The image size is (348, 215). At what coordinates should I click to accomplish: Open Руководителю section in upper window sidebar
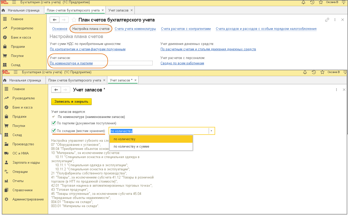click(x=22, y=28)
